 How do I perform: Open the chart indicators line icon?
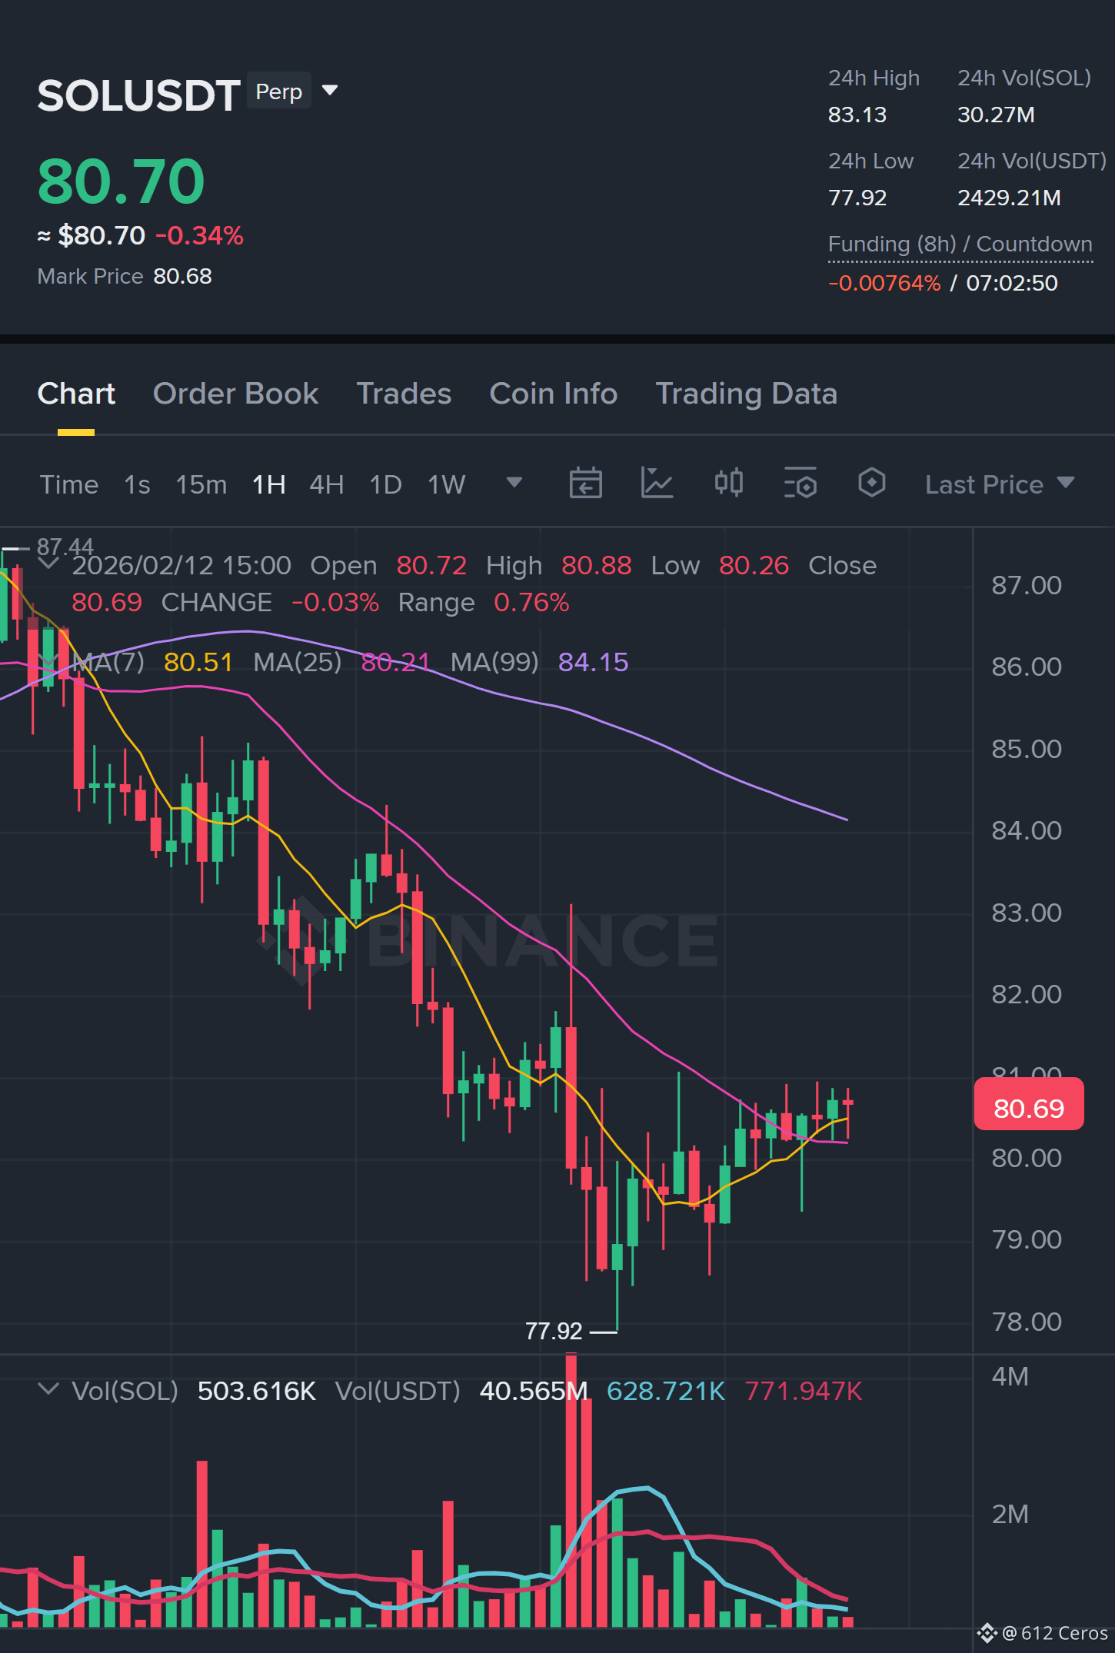coord(657,484)
